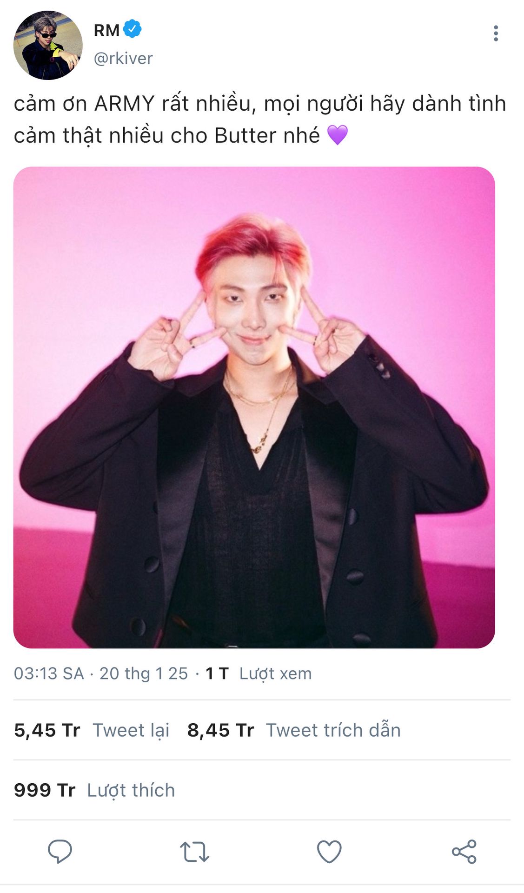
Task: Click the 03:13 SA timestamp
Action: pyautogui.click(x=49, y=673)
